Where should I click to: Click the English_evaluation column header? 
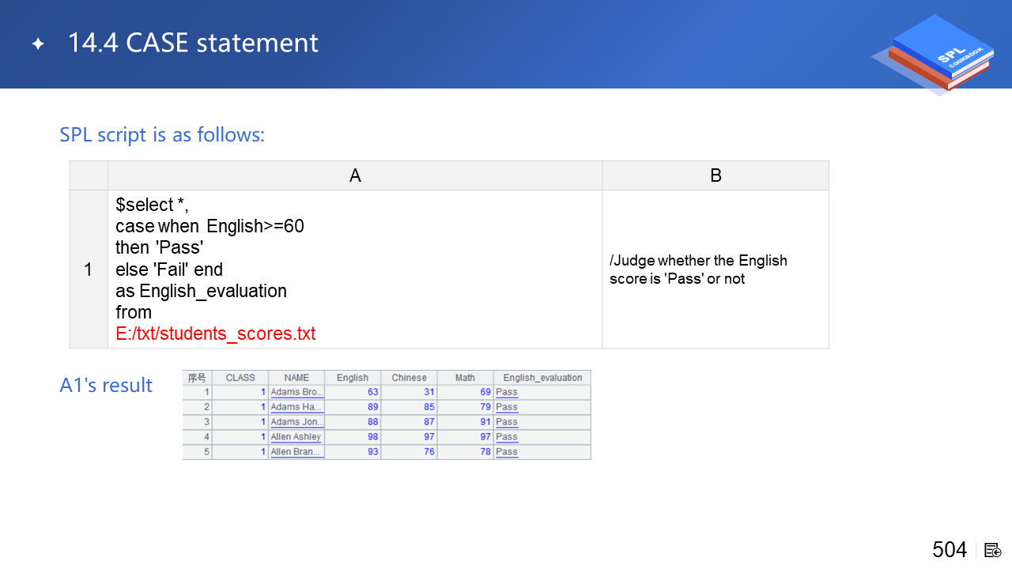pyautogui.click(x=542, y=378)
